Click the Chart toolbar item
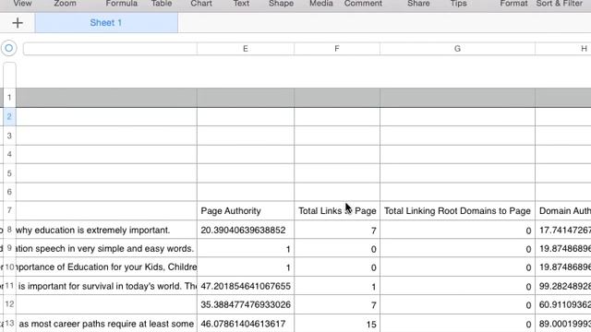The height and width of the screenshot is (332, 591). (201, 4)
